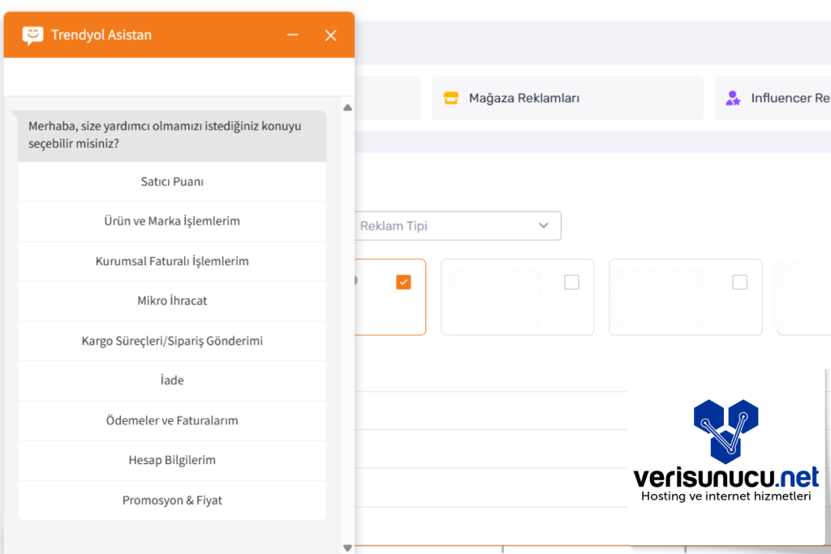Choose the Hesap Bilgilerim option
831x554 pixels.
172,460
